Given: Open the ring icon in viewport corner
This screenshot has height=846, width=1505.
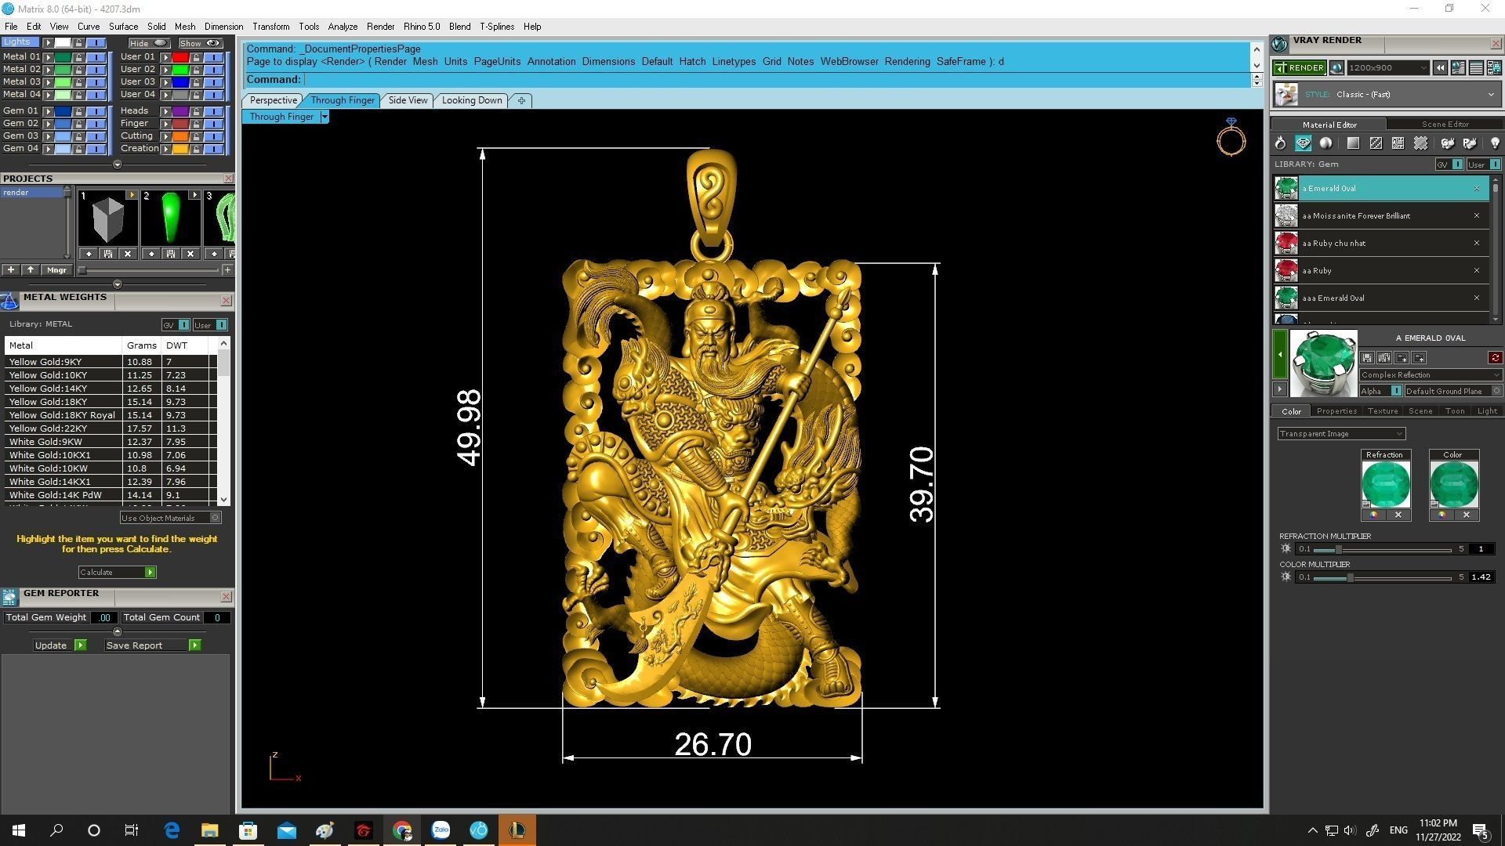Looking at the screenshot, I should [x=1231, y=138].
